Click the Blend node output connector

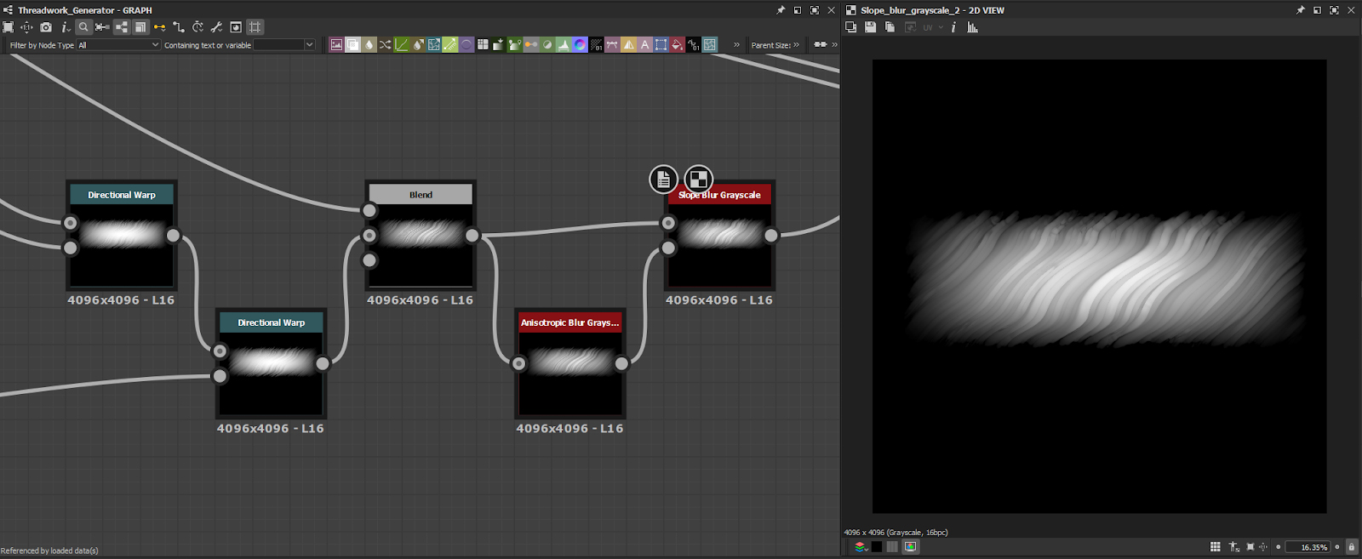point(472,236)
